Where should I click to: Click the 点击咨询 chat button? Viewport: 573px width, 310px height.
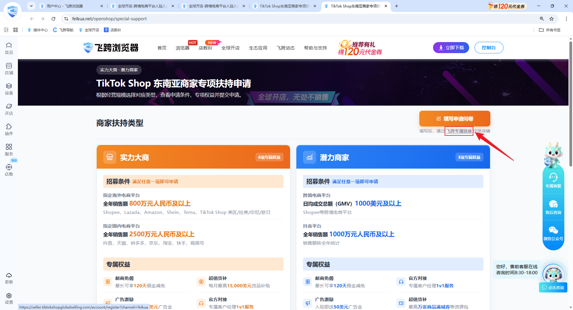553,288
